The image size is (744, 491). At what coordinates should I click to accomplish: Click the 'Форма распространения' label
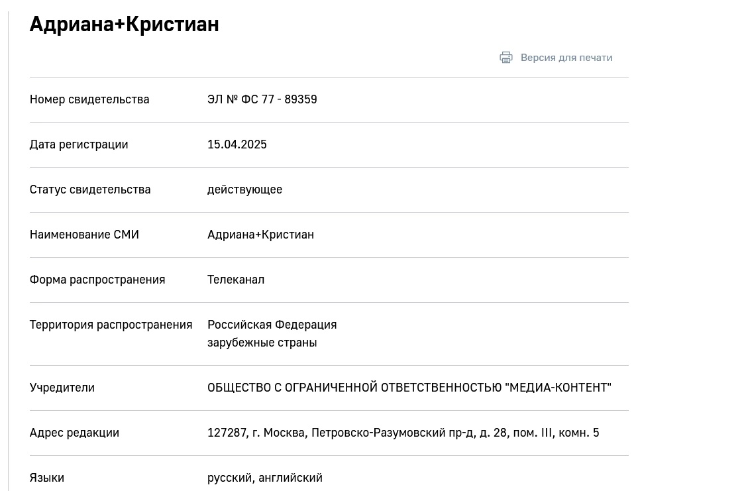[x=97, y=280]
